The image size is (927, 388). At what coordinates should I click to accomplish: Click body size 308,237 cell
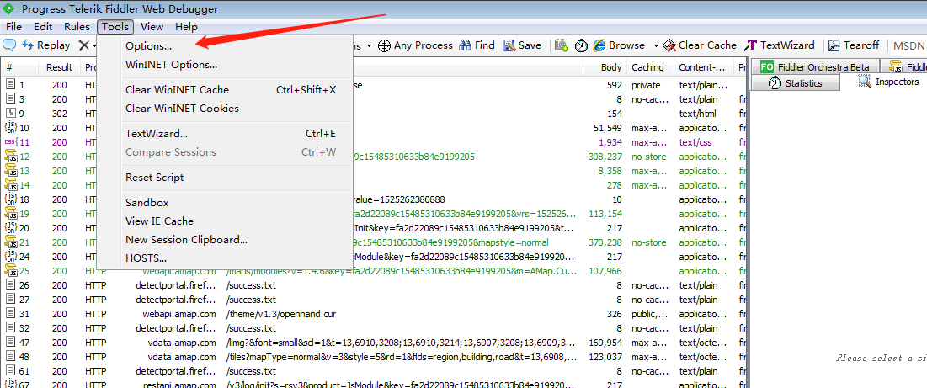click(605, 157)
